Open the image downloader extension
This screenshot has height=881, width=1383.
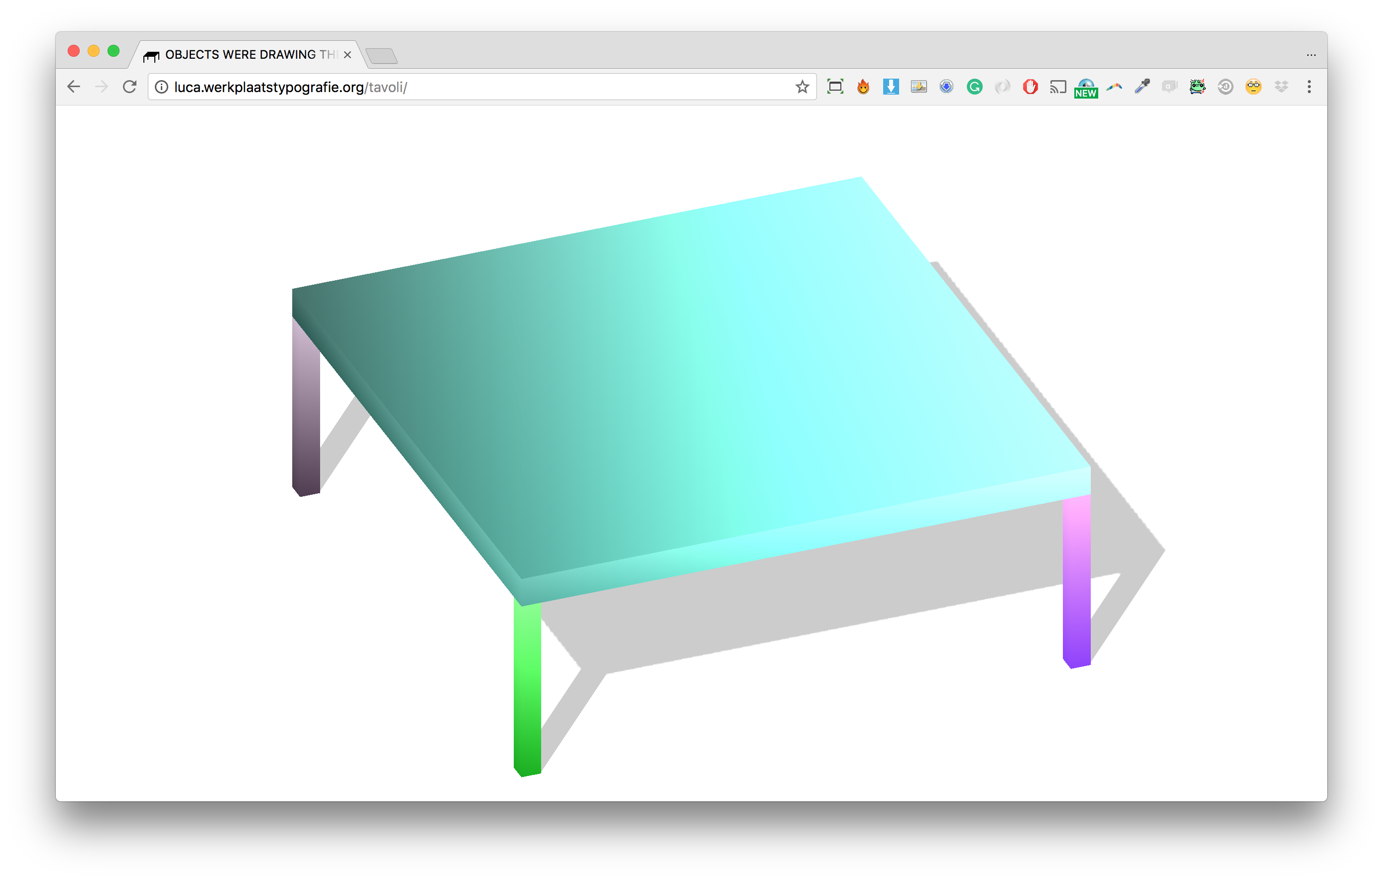click(x=919, y=87)
